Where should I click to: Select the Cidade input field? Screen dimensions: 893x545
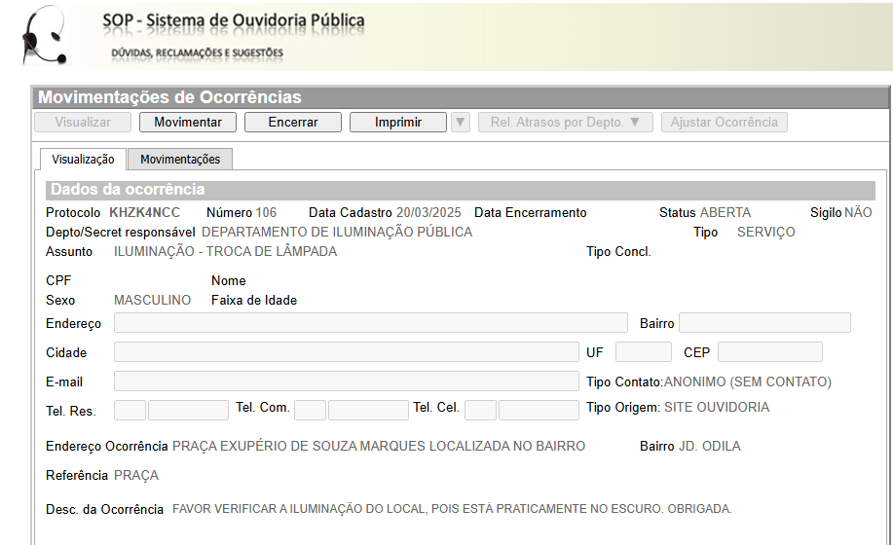(x=346, y=352)
